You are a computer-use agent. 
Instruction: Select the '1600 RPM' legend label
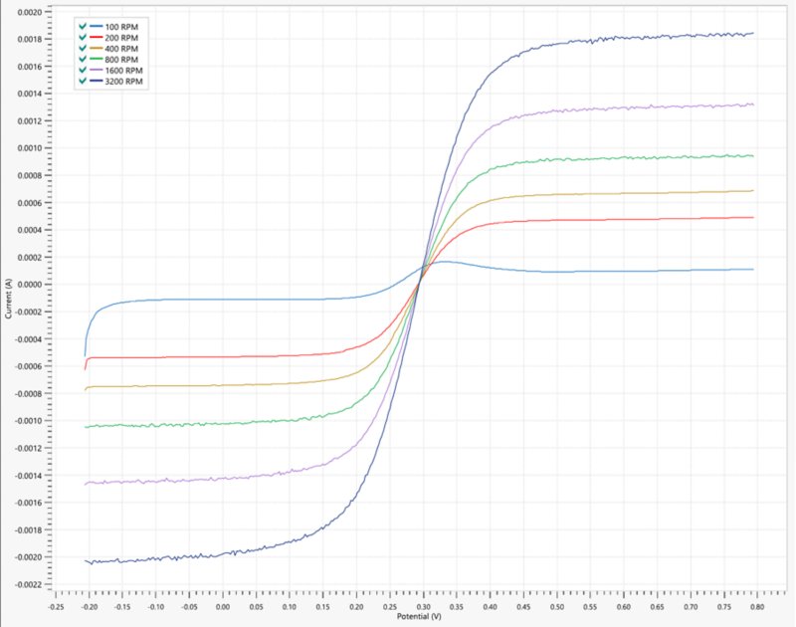[123, 71]
